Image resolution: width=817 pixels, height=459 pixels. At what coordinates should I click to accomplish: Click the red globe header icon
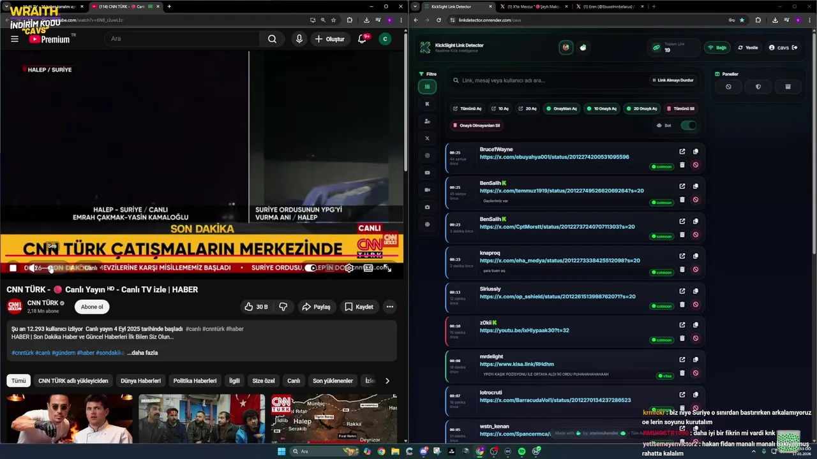(566, 48)
